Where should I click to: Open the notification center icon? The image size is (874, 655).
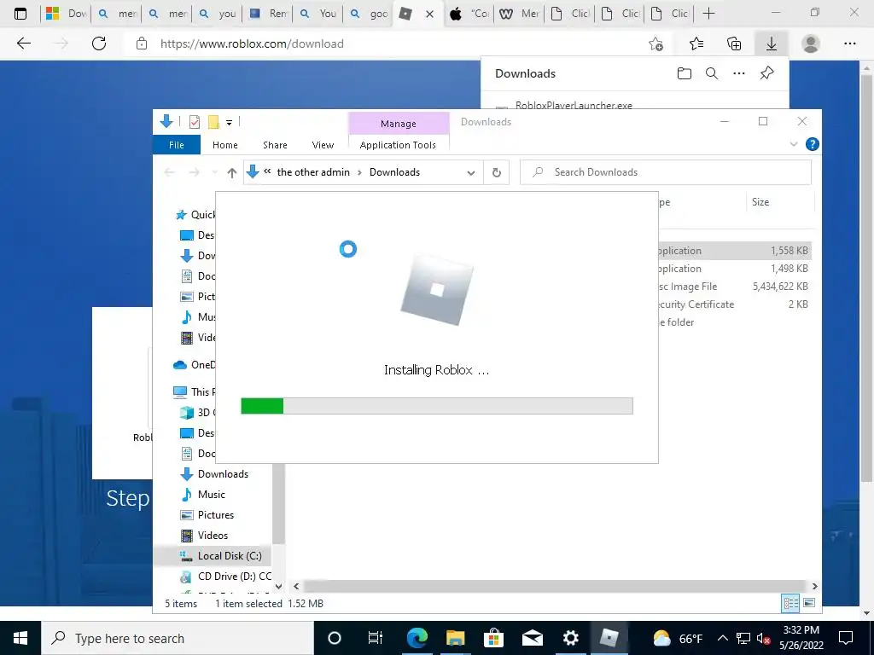[846, 638]
